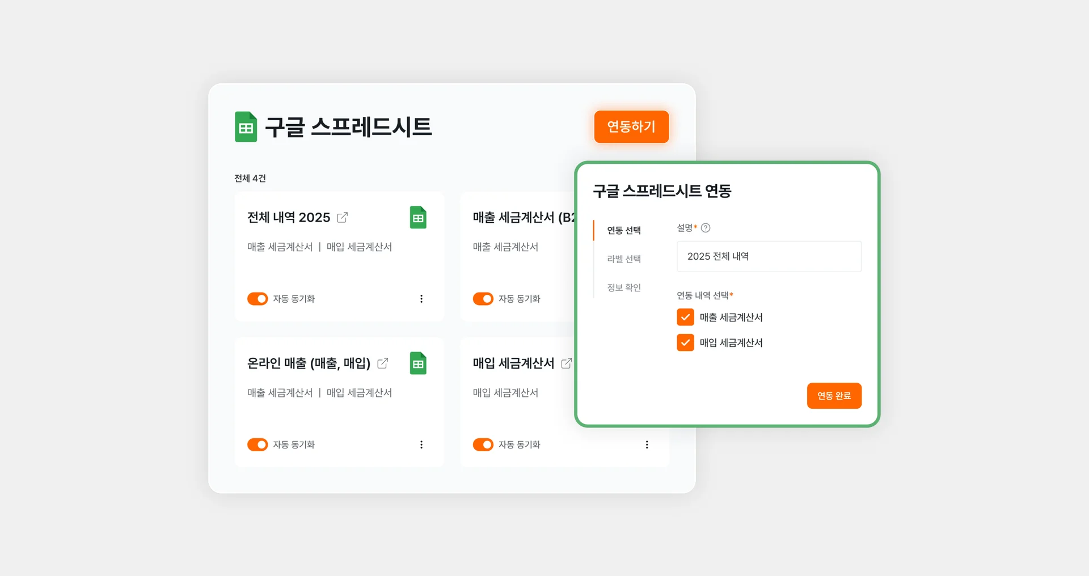Click the Google Sheets icon beside the title
Viewport: 1089px width, 576px height.
[x=246, y=127]
